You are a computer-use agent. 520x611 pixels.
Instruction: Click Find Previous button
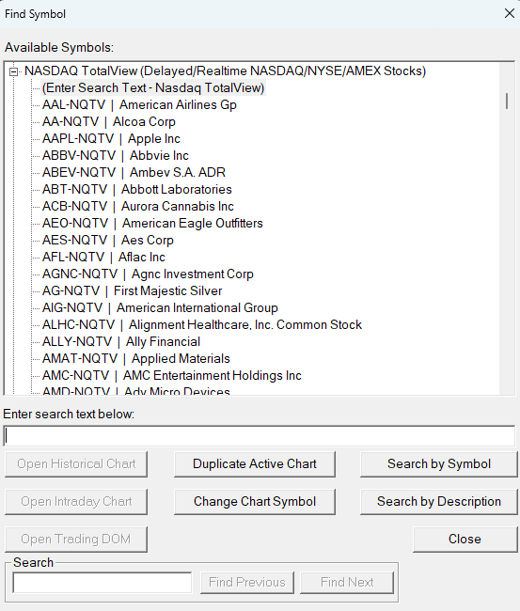pos(247,583)
